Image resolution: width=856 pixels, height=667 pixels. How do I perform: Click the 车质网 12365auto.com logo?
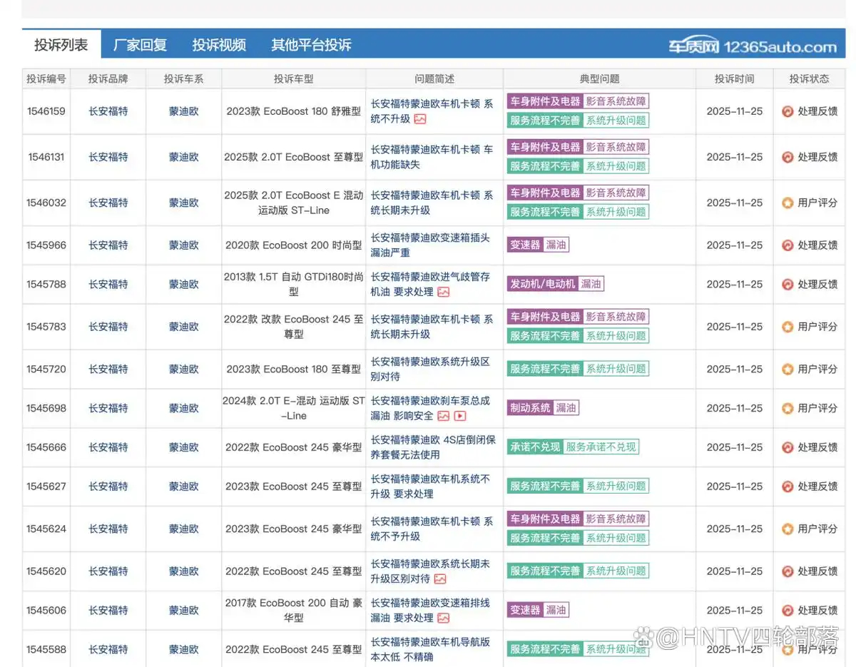[x=753, y=46]
